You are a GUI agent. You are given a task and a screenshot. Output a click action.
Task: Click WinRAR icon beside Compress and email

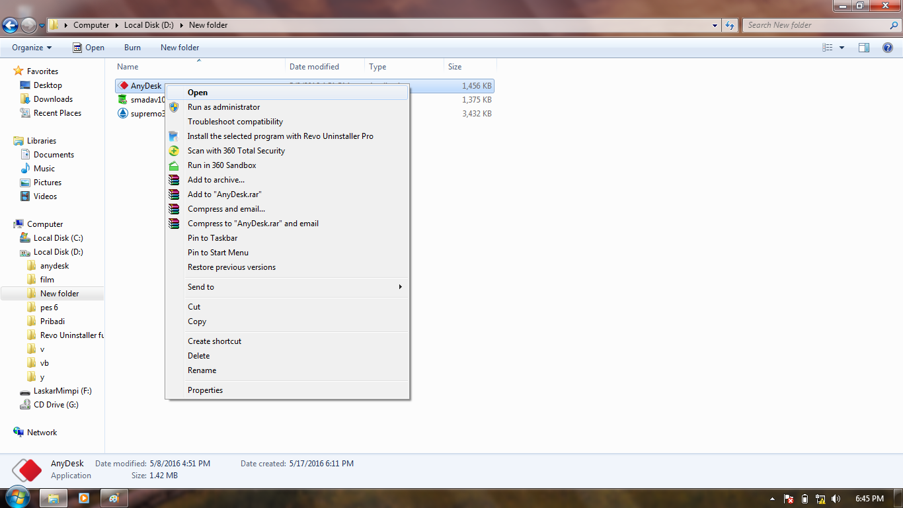[174, 209]
